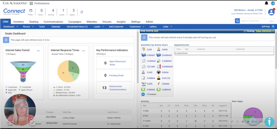Open the Campaigns tab

pyautogui.click(x=75, y=22)
